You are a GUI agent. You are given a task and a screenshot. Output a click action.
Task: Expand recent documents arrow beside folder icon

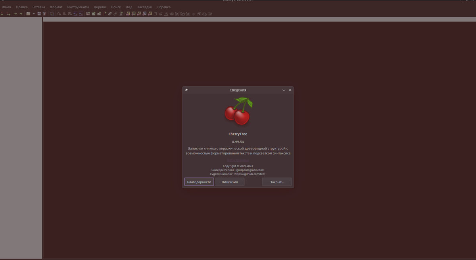(34, 14)
